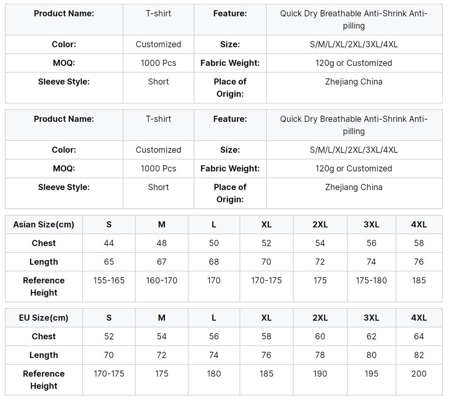Select the EU reference height 200 cell
The image size is (452, 402).
pos(419,374)
